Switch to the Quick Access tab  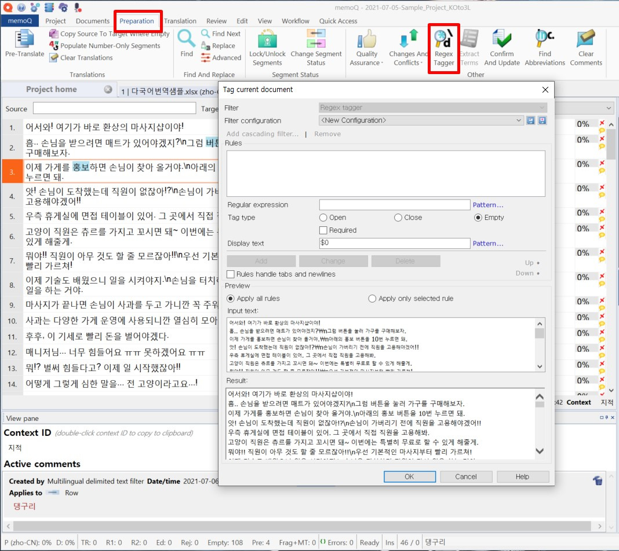point(338,21)
